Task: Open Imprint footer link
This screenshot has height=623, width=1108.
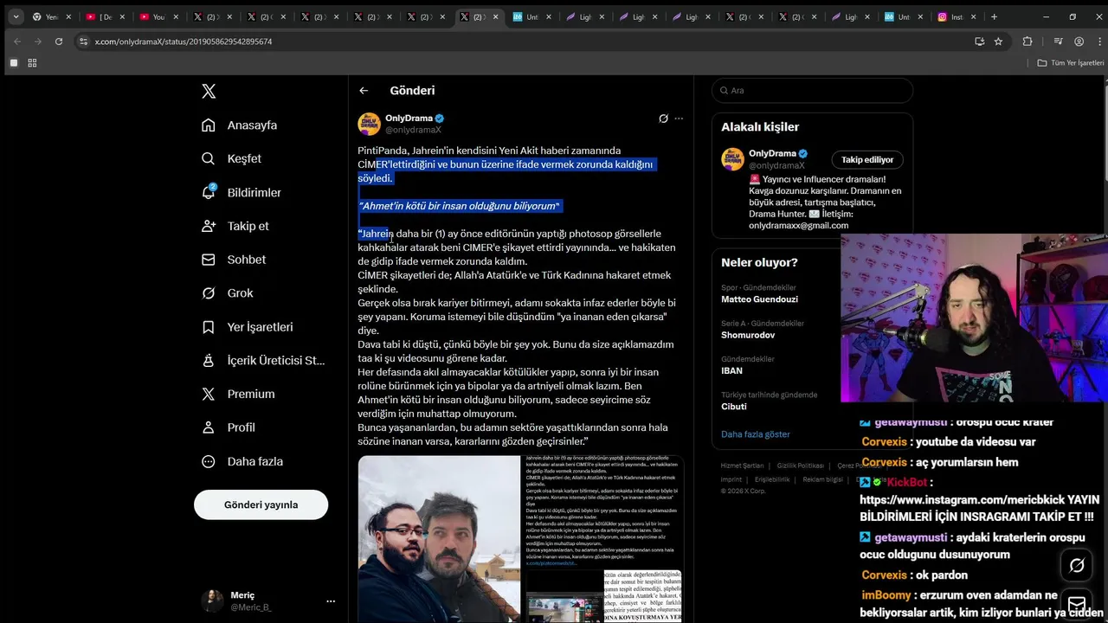Action: click(x=731, y=479)
